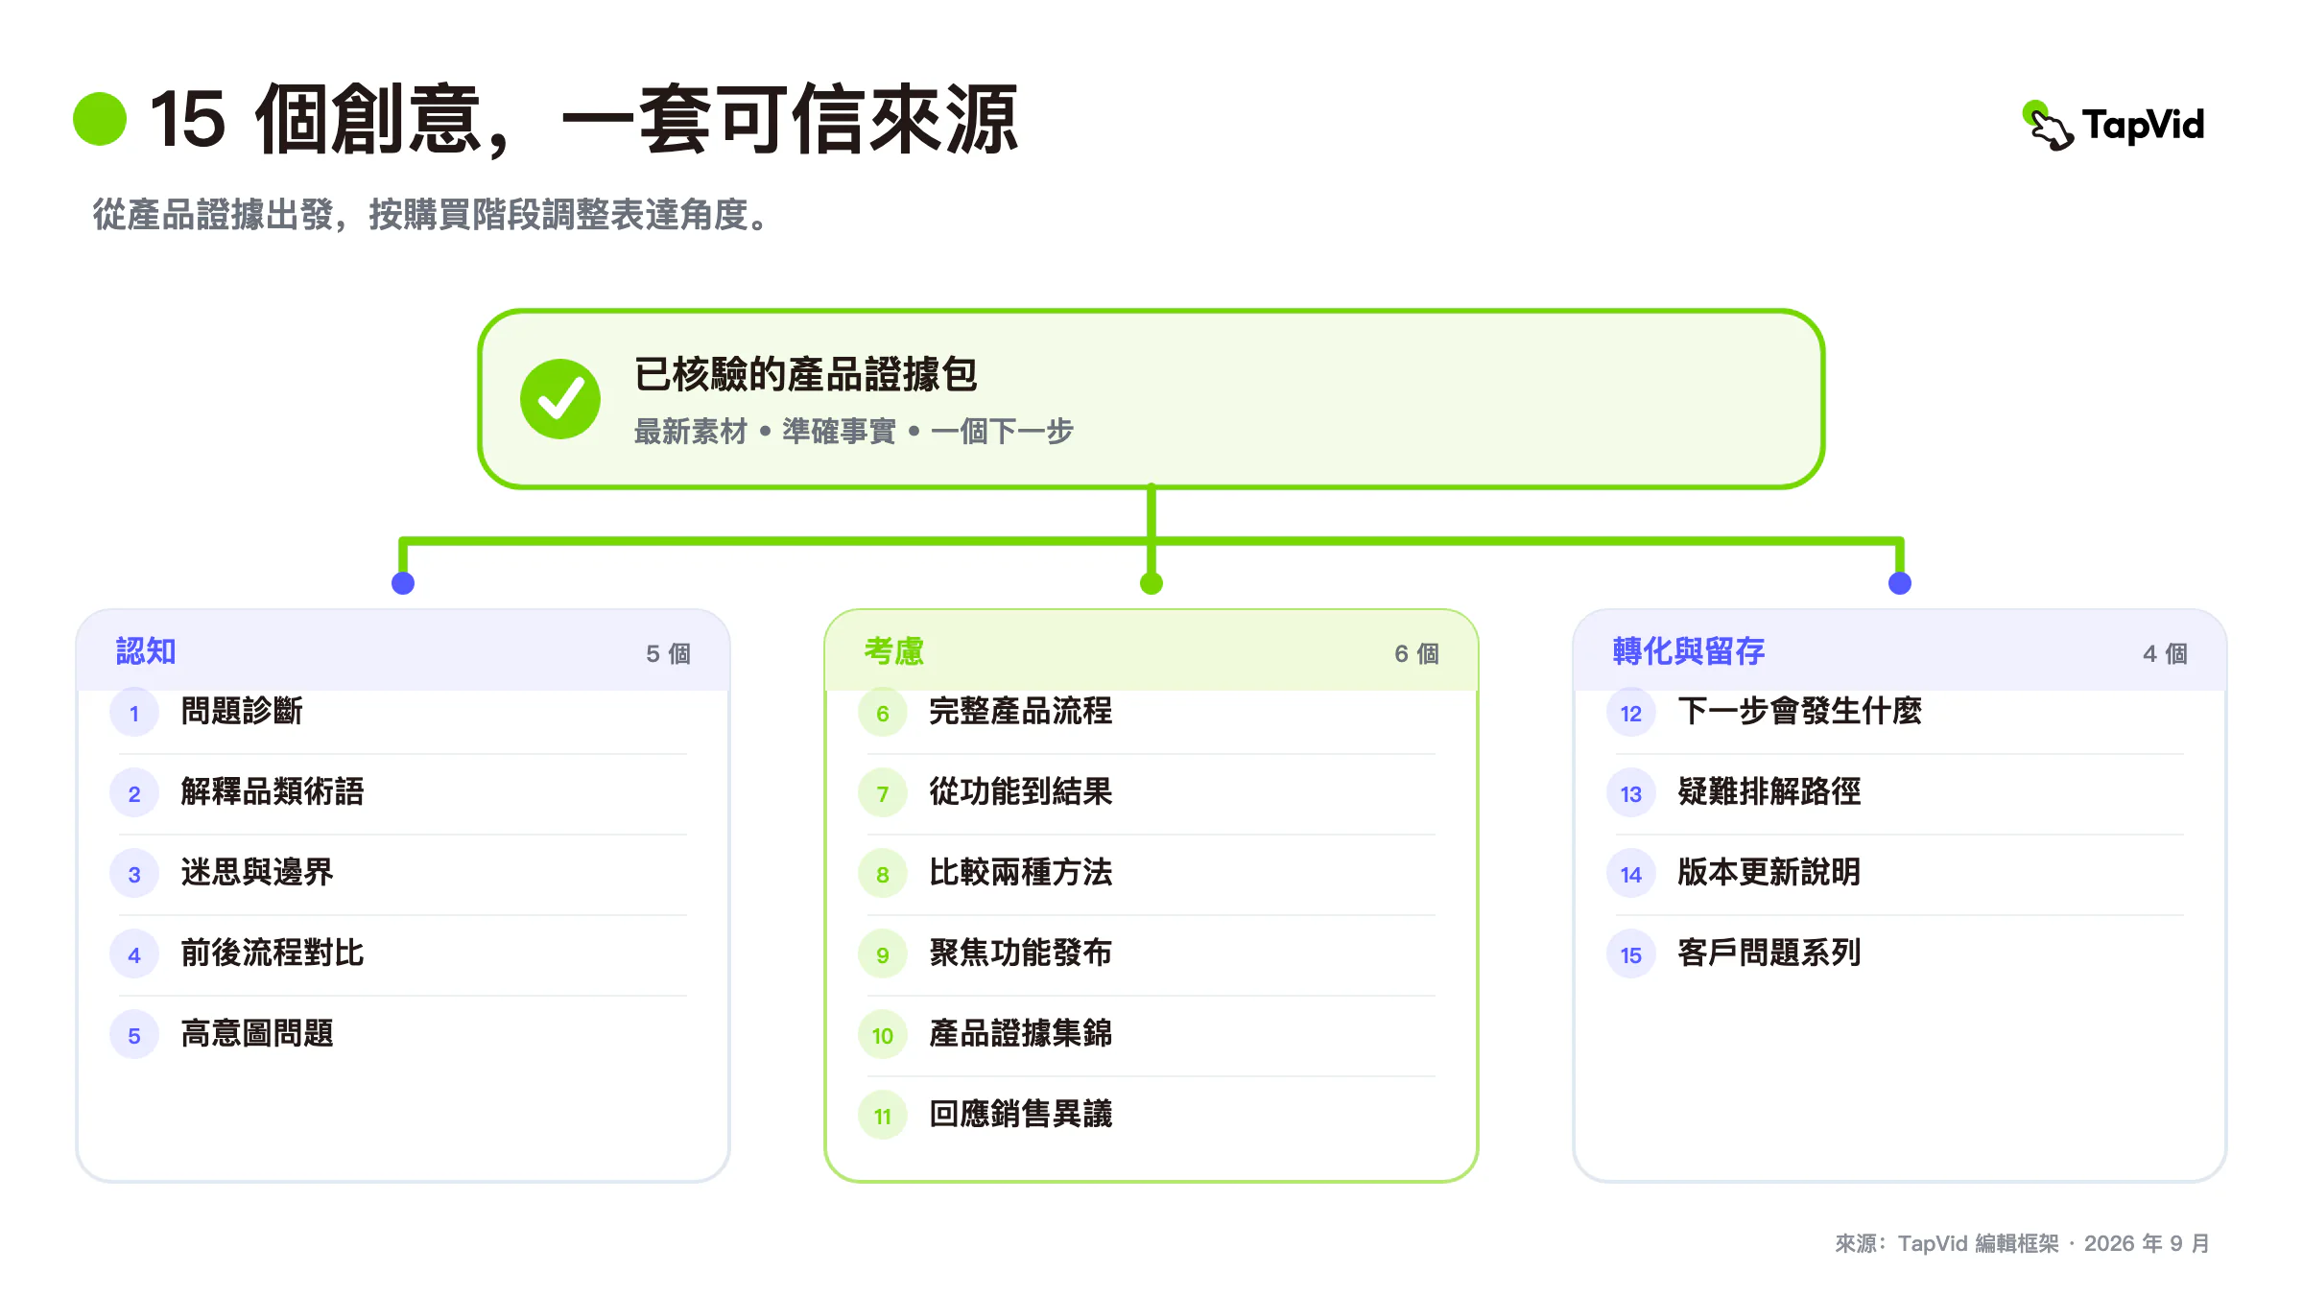
Task: Click the green checkmark circle icon
Action: click(x=560, y=399)
